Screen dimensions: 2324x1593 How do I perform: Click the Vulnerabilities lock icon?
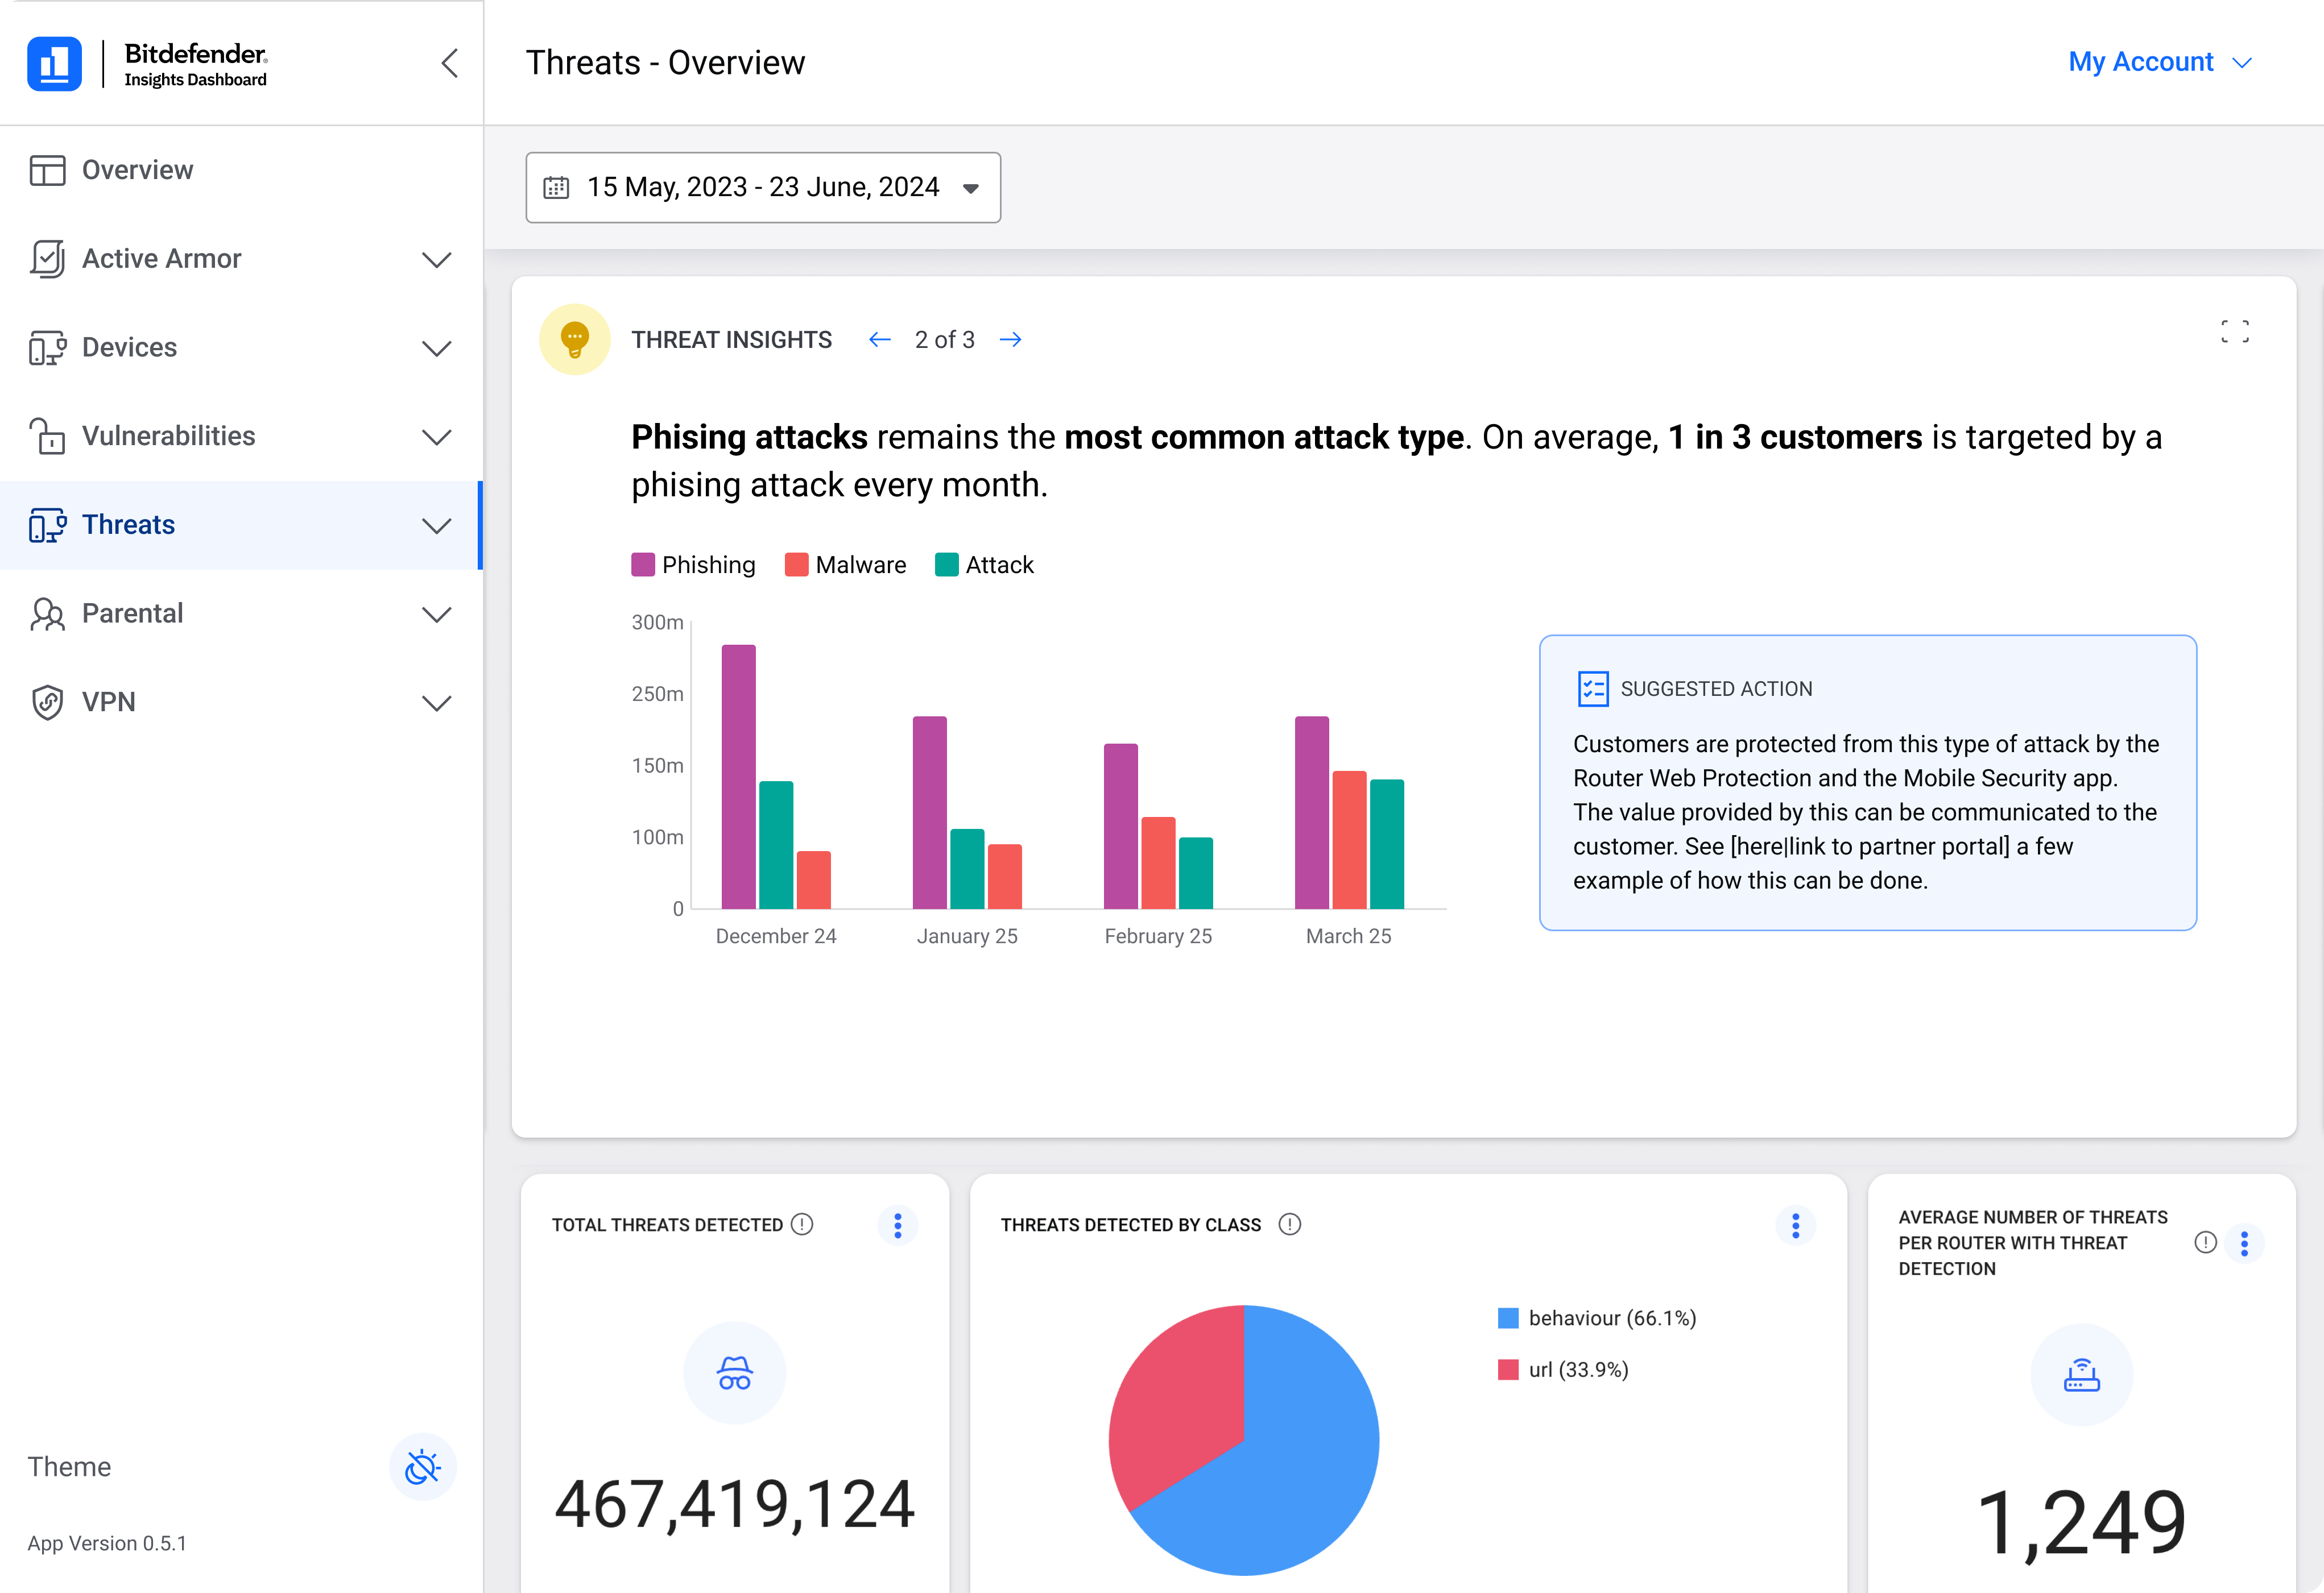point(47,435)
